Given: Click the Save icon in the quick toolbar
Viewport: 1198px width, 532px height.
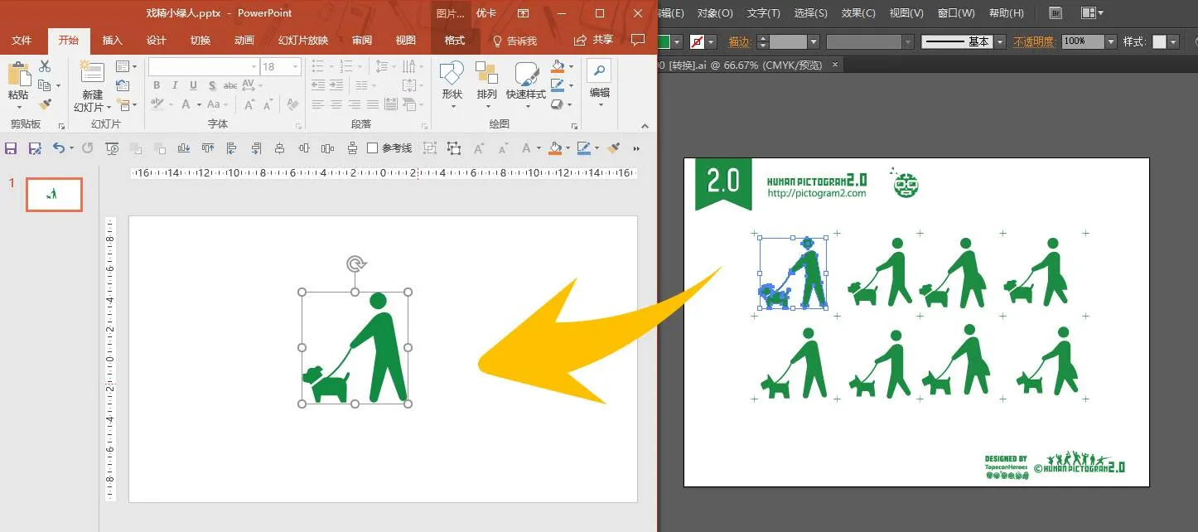Looking at the screenshot, I should point(12,148).
